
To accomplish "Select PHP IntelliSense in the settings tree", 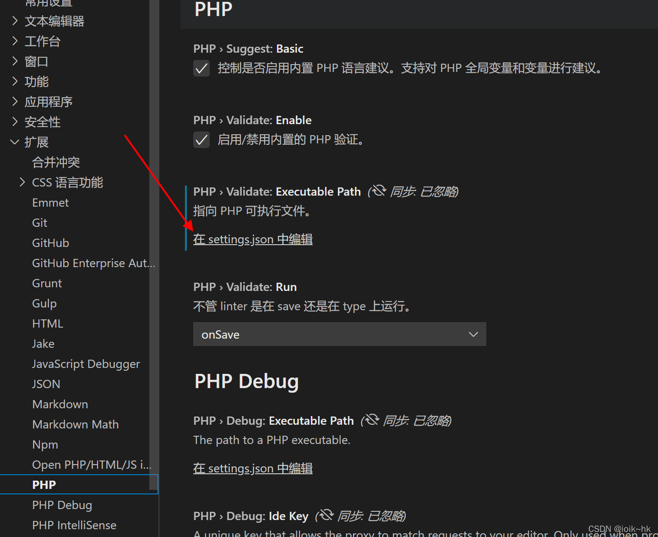I will (74, 525).
